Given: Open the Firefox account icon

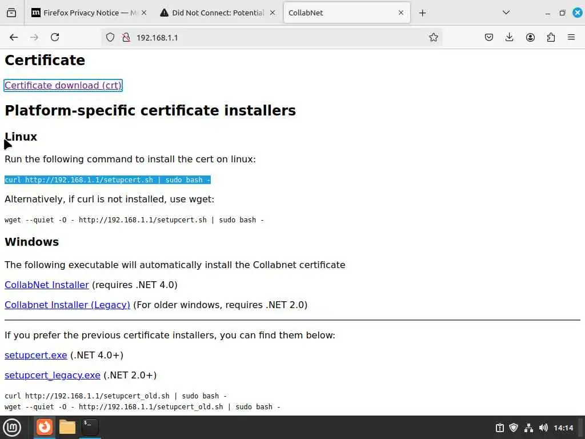Looking at the screenshot, I should coord(530,37).
